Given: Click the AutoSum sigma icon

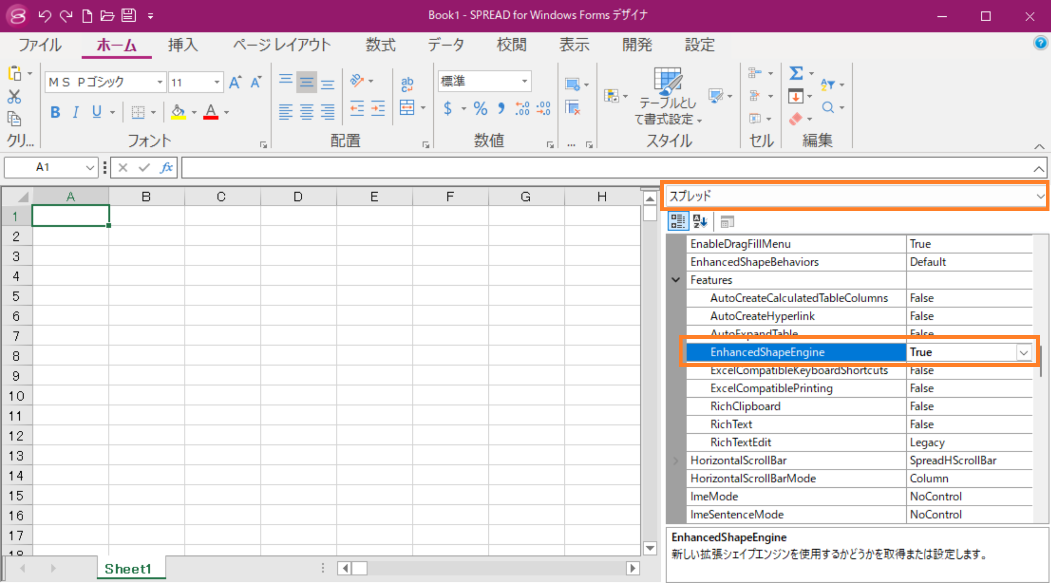Looking at the screenshot, I should tap(796, 73).
